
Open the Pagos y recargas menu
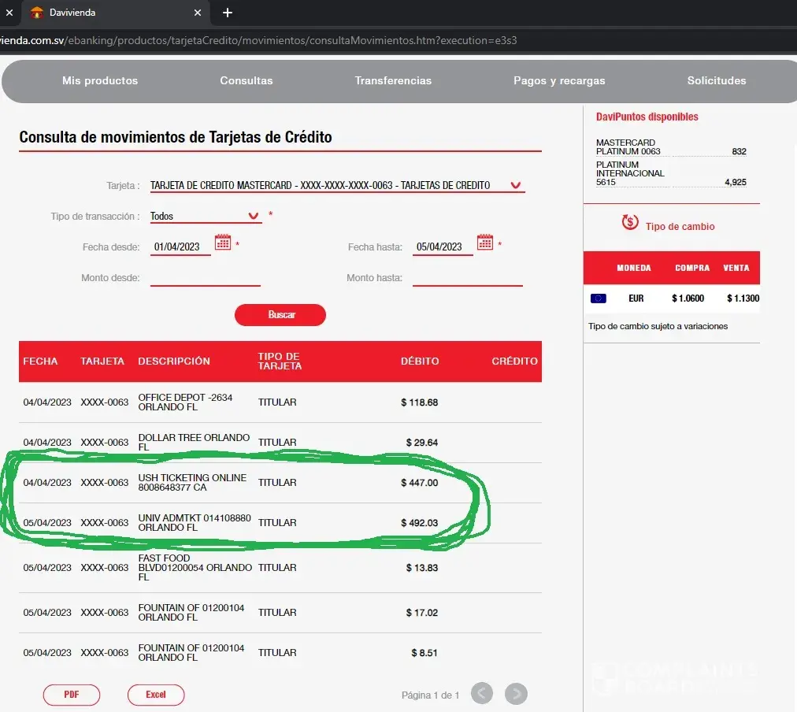(559, 80)
